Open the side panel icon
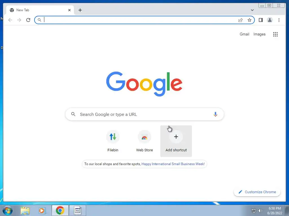The width and height of the screenshot is (289, 216). [x=260, y=20]
